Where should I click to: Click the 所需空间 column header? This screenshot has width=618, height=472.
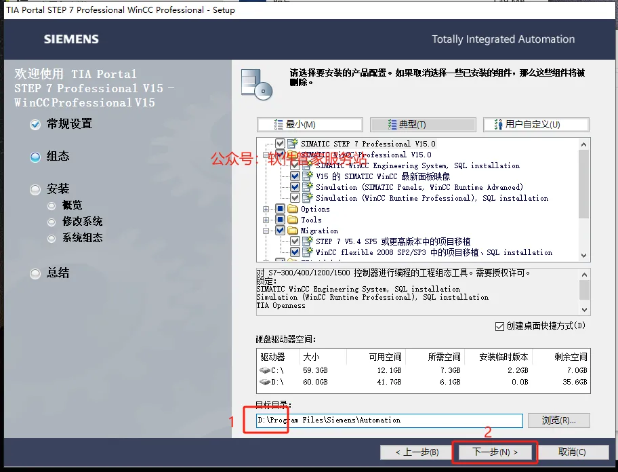444,357
